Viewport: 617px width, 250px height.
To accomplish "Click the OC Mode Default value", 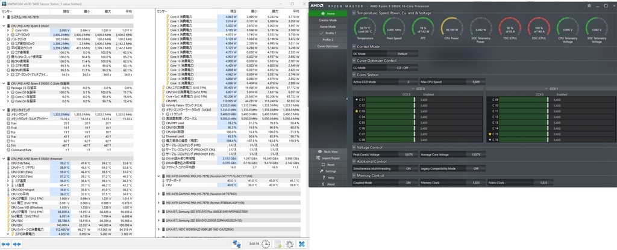I will click(402, 53).
